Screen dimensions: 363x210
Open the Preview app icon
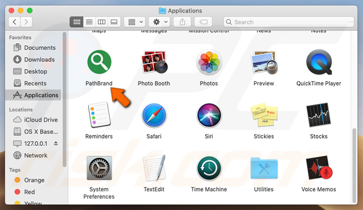coord(264,62)
